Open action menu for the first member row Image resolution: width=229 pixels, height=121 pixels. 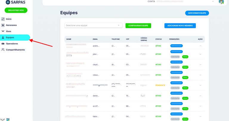(x=200, y=46)
